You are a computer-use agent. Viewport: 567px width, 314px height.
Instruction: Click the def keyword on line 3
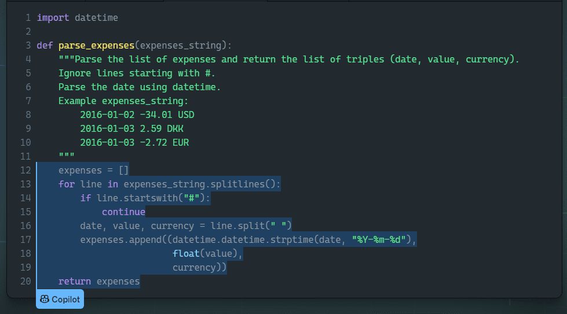coord(45,46)
